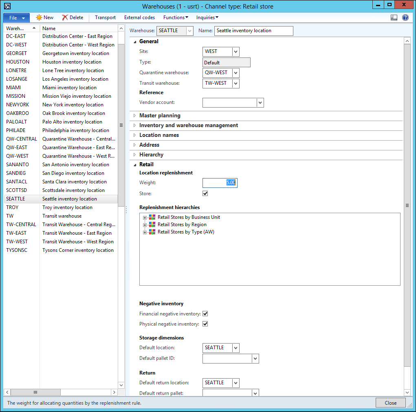Click the Retail Stores by Region icon

152,225
